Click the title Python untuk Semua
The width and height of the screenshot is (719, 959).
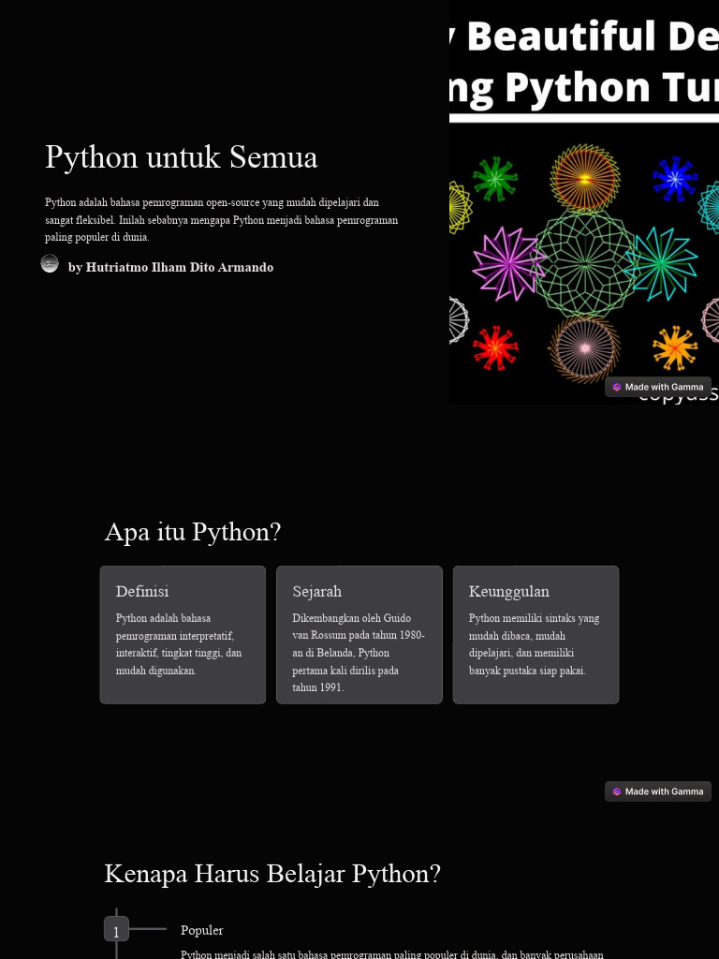[x=182, y=156]
